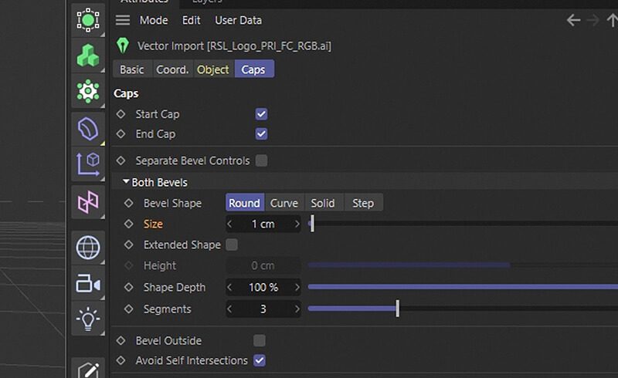Viewport: 618px width, 378px height.
Task: Click Separate Bevel Controls keyframe diamond
Action: pyautogui.click(x=121, y=160)
